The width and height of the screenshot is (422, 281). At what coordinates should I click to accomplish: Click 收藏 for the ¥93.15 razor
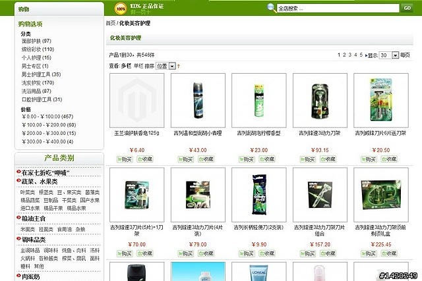click(x=328, y=159)
